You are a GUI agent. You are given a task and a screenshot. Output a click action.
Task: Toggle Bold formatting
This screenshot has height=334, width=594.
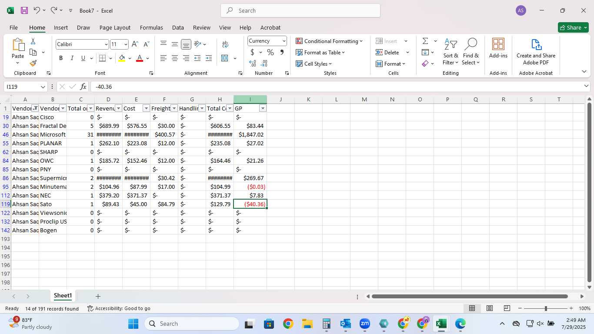(x=61, y=58)
